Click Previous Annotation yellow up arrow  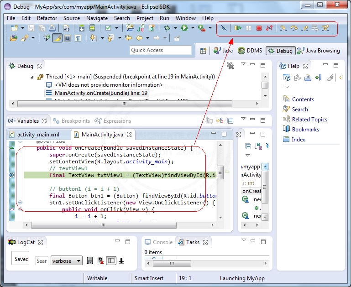point(110,38)
